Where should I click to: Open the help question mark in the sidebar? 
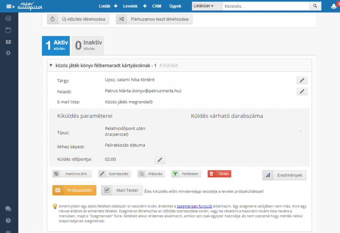(x=8, y=220)
